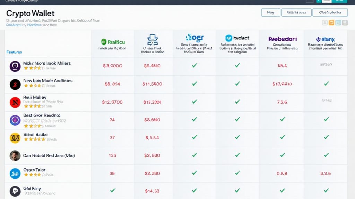355x199 pixels.
Task: Open the Bioriceu link in subtitle
Action: point(35,25)
